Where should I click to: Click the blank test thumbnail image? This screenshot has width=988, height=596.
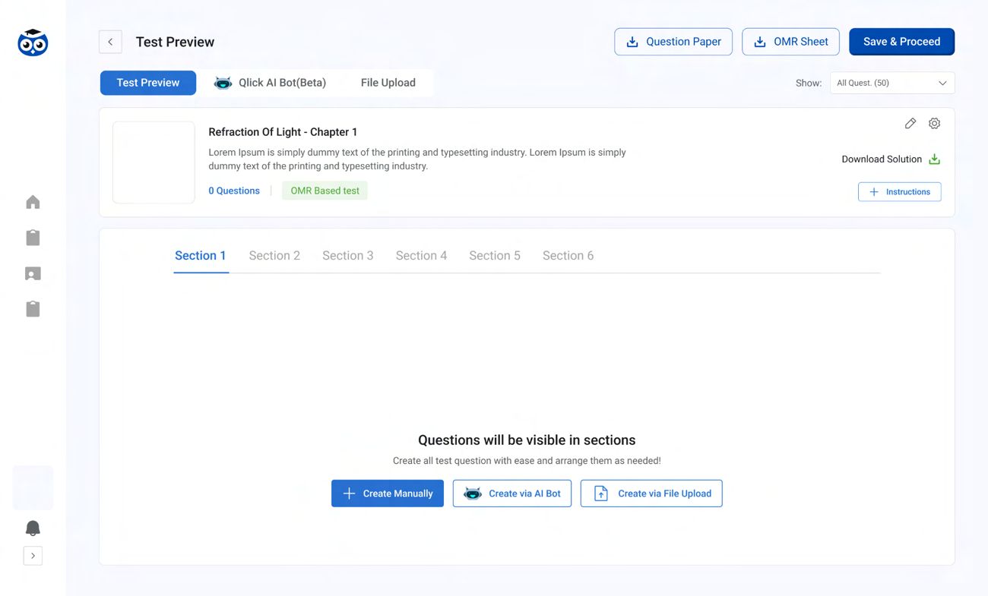click(154, 162)
